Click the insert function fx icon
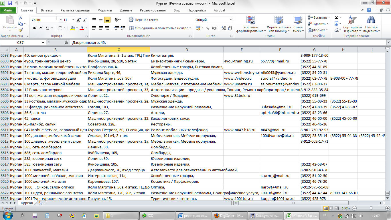The width and height of the screenshot is (391, 220). 66,42
